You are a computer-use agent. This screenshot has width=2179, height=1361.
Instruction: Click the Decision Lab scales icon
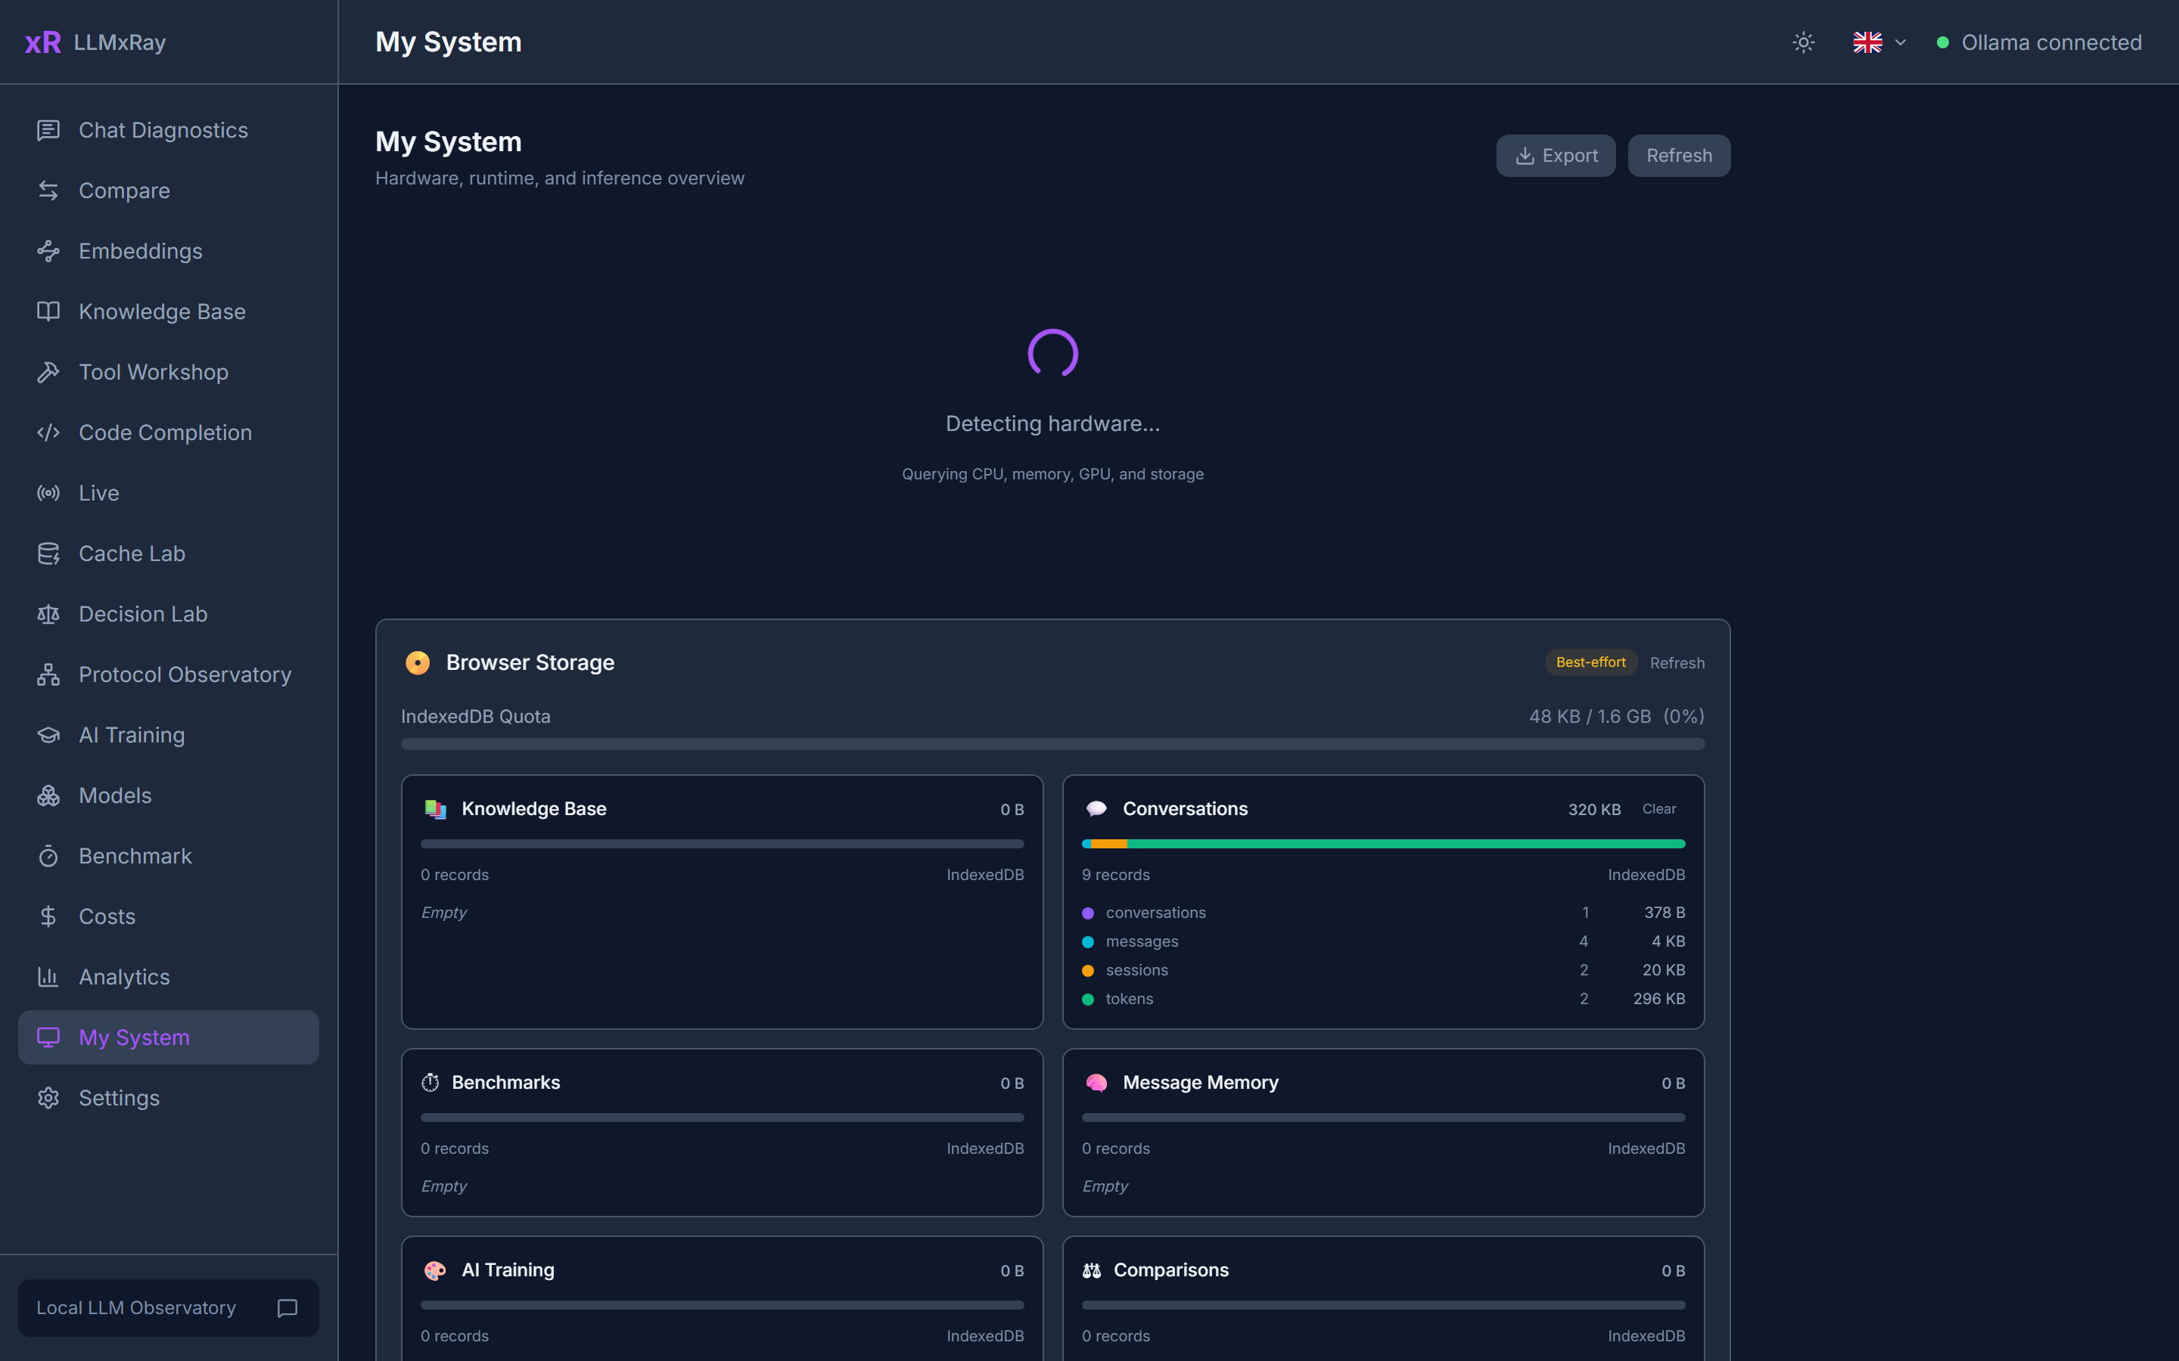48,614
